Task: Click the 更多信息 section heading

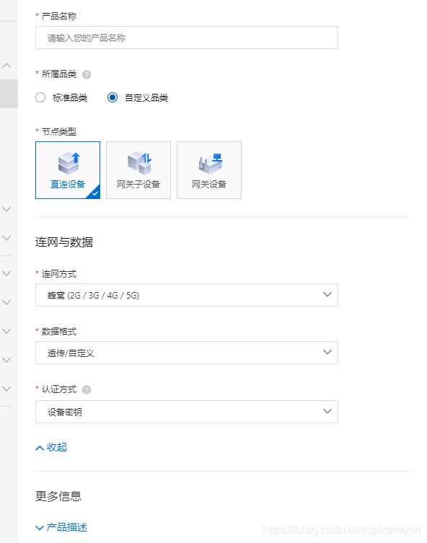Action: click(58, 496)
